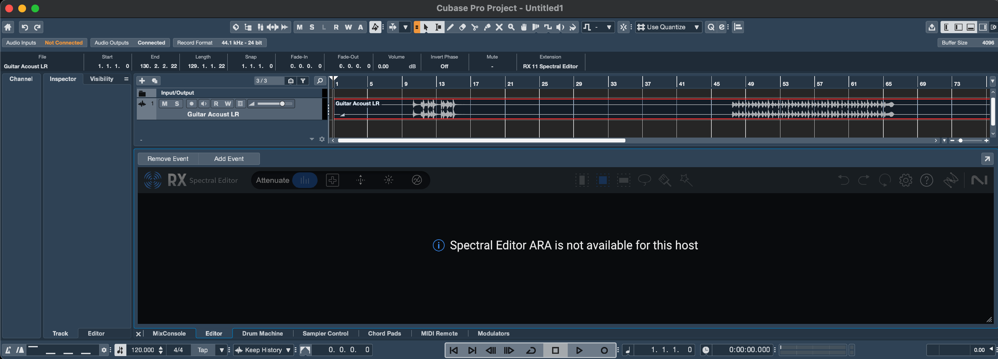Click the Remove Event button

coord(168,159)
